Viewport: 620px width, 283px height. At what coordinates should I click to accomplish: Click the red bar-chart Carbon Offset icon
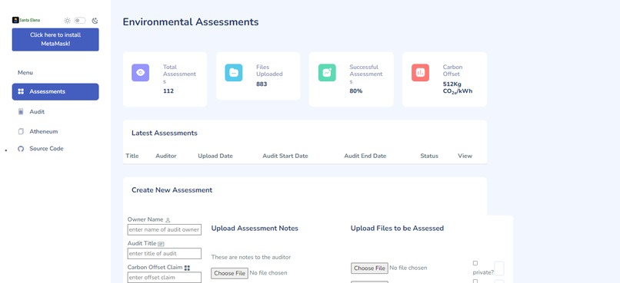pyautogui.click(x=420, y=73)
